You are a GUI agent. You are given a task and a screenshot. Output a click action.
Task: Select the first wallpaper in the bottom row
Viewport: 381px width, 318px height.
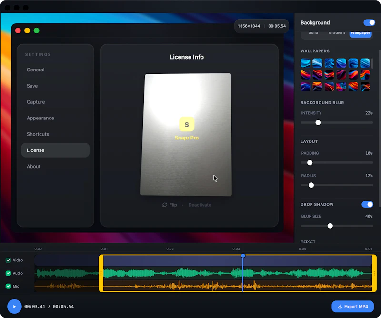click(x=305, y=87)
